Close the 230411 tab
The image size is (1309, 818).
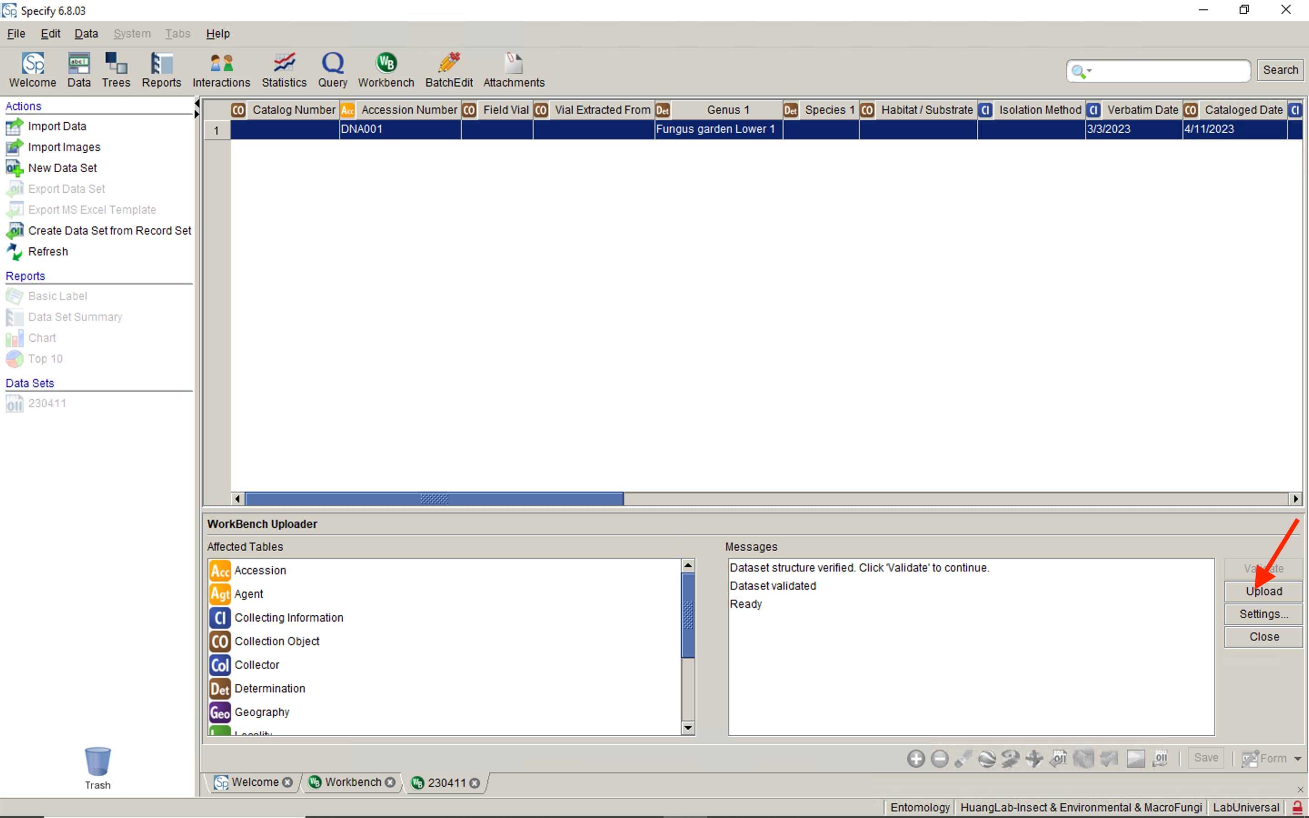coord(475,783)
